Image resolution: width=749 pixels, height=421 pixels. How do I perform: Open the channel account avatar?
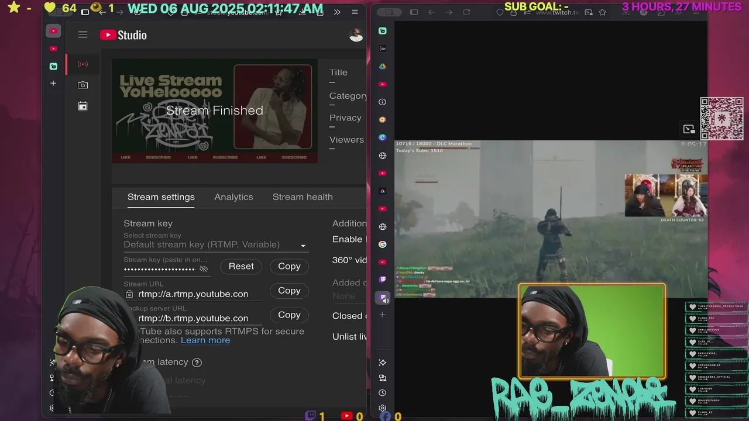point(356,35)
